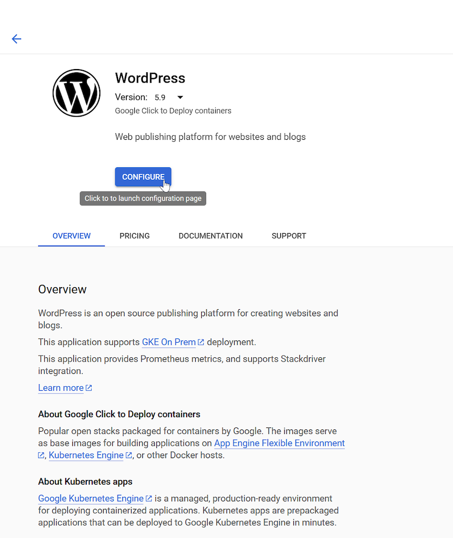Open App Engine Flexible Environment link
Image resolution: width=453 pixels, height=538 pixels.
[279, 443]
